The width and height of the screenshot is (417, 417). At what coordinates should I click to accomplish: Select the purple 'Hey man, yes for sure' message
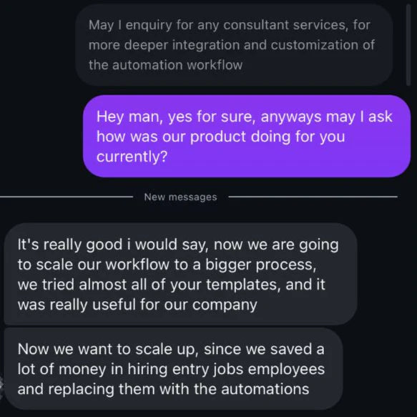247,136
